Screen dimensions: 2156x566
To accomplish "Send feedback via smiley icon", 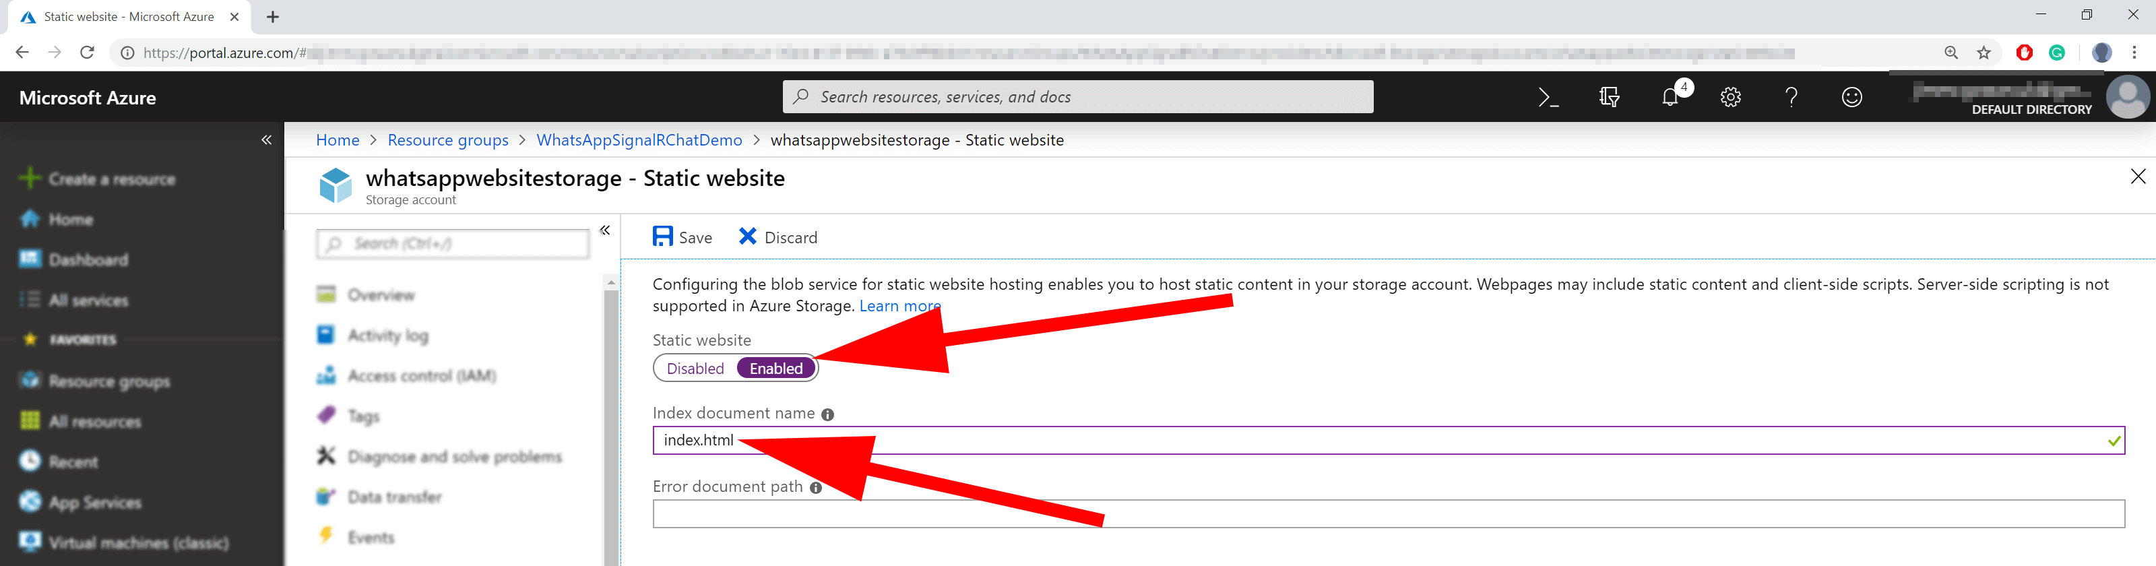I will coord(1852,97).
